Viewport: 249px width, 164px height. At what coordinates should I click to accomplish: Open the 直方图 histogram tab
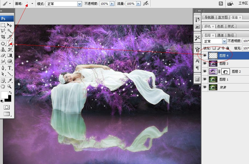point(223,17)
